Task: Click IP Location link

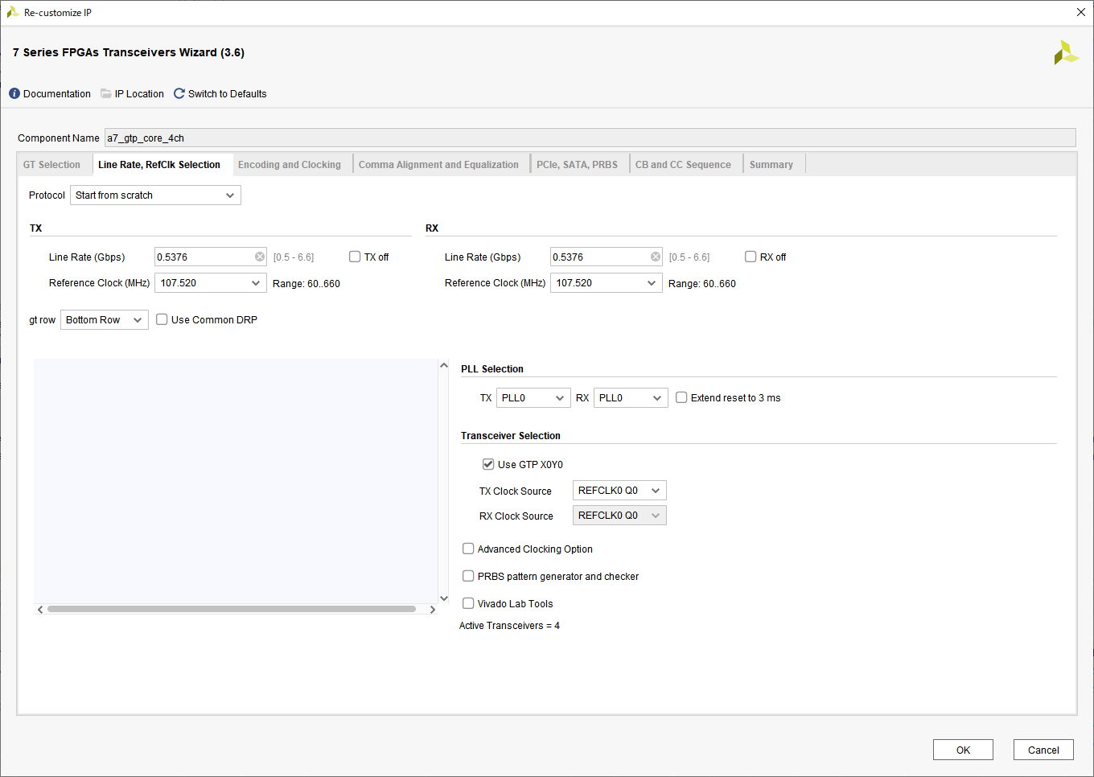Action: point(139,94)
